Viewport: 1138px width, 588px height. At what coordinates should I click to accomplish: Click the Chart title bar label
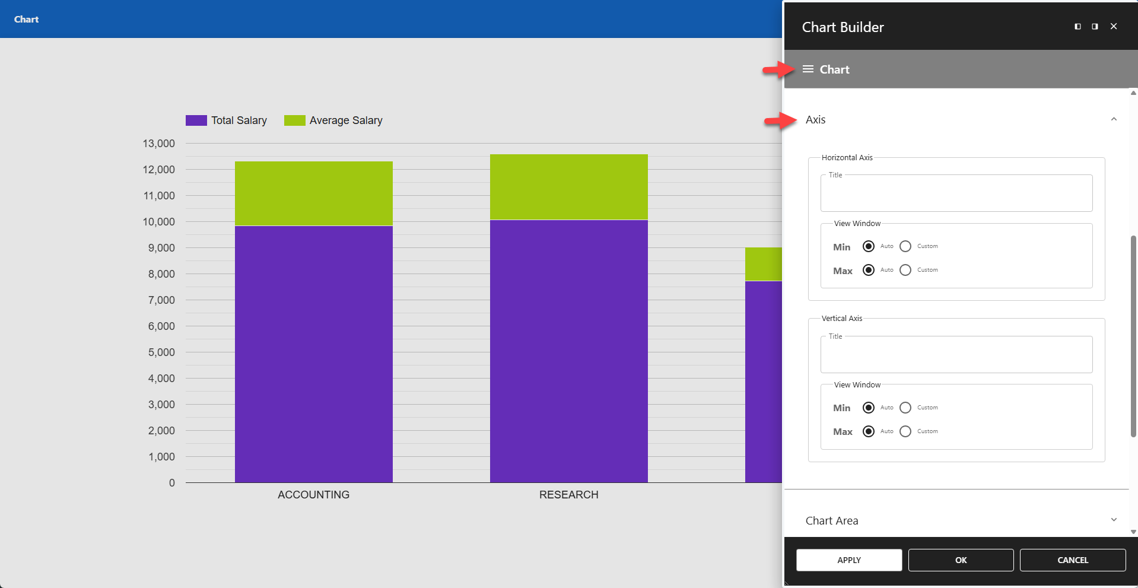coord(26,19)
